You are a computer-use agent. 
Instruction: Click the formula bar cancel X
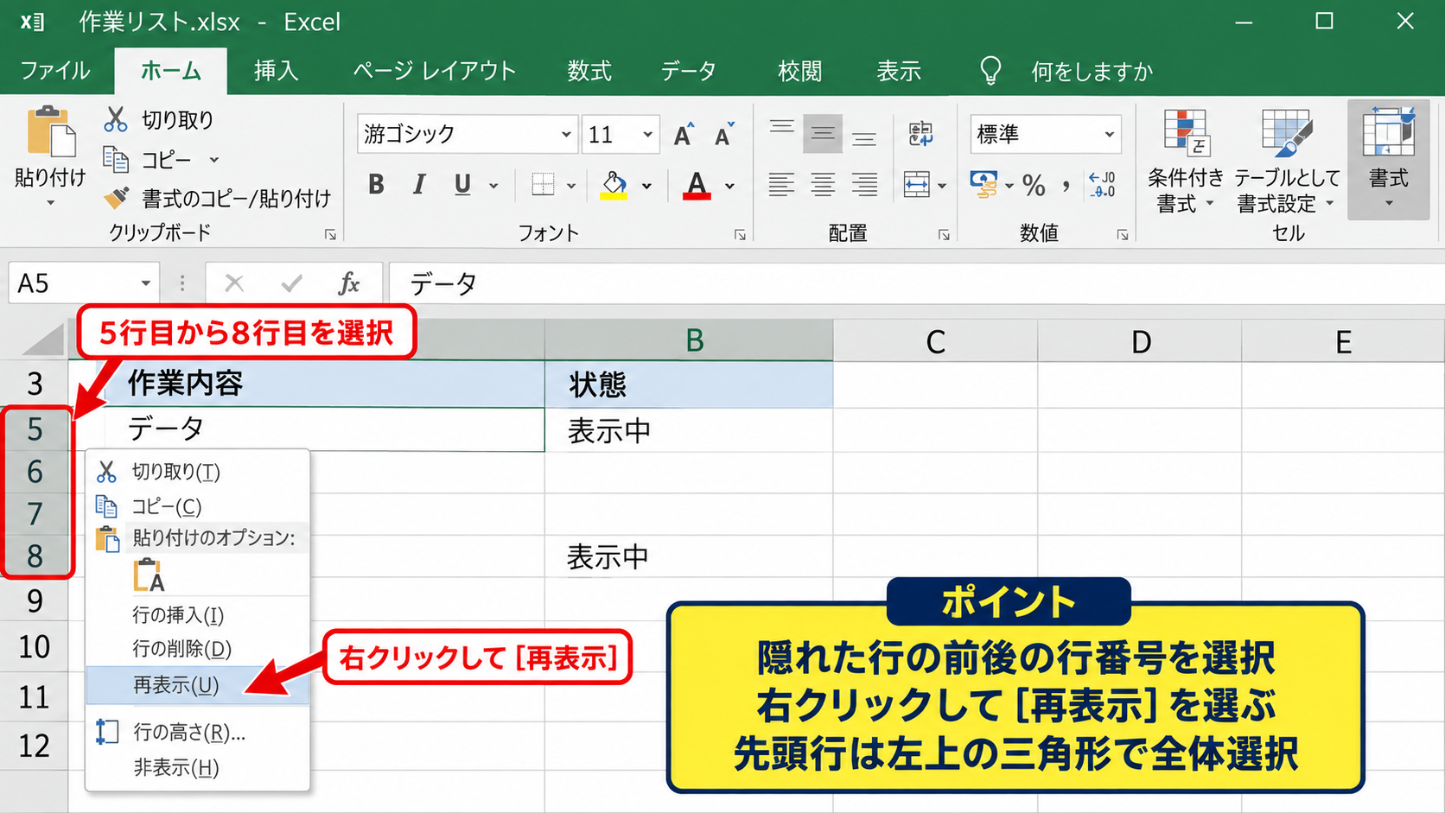[x=234, y=283]
